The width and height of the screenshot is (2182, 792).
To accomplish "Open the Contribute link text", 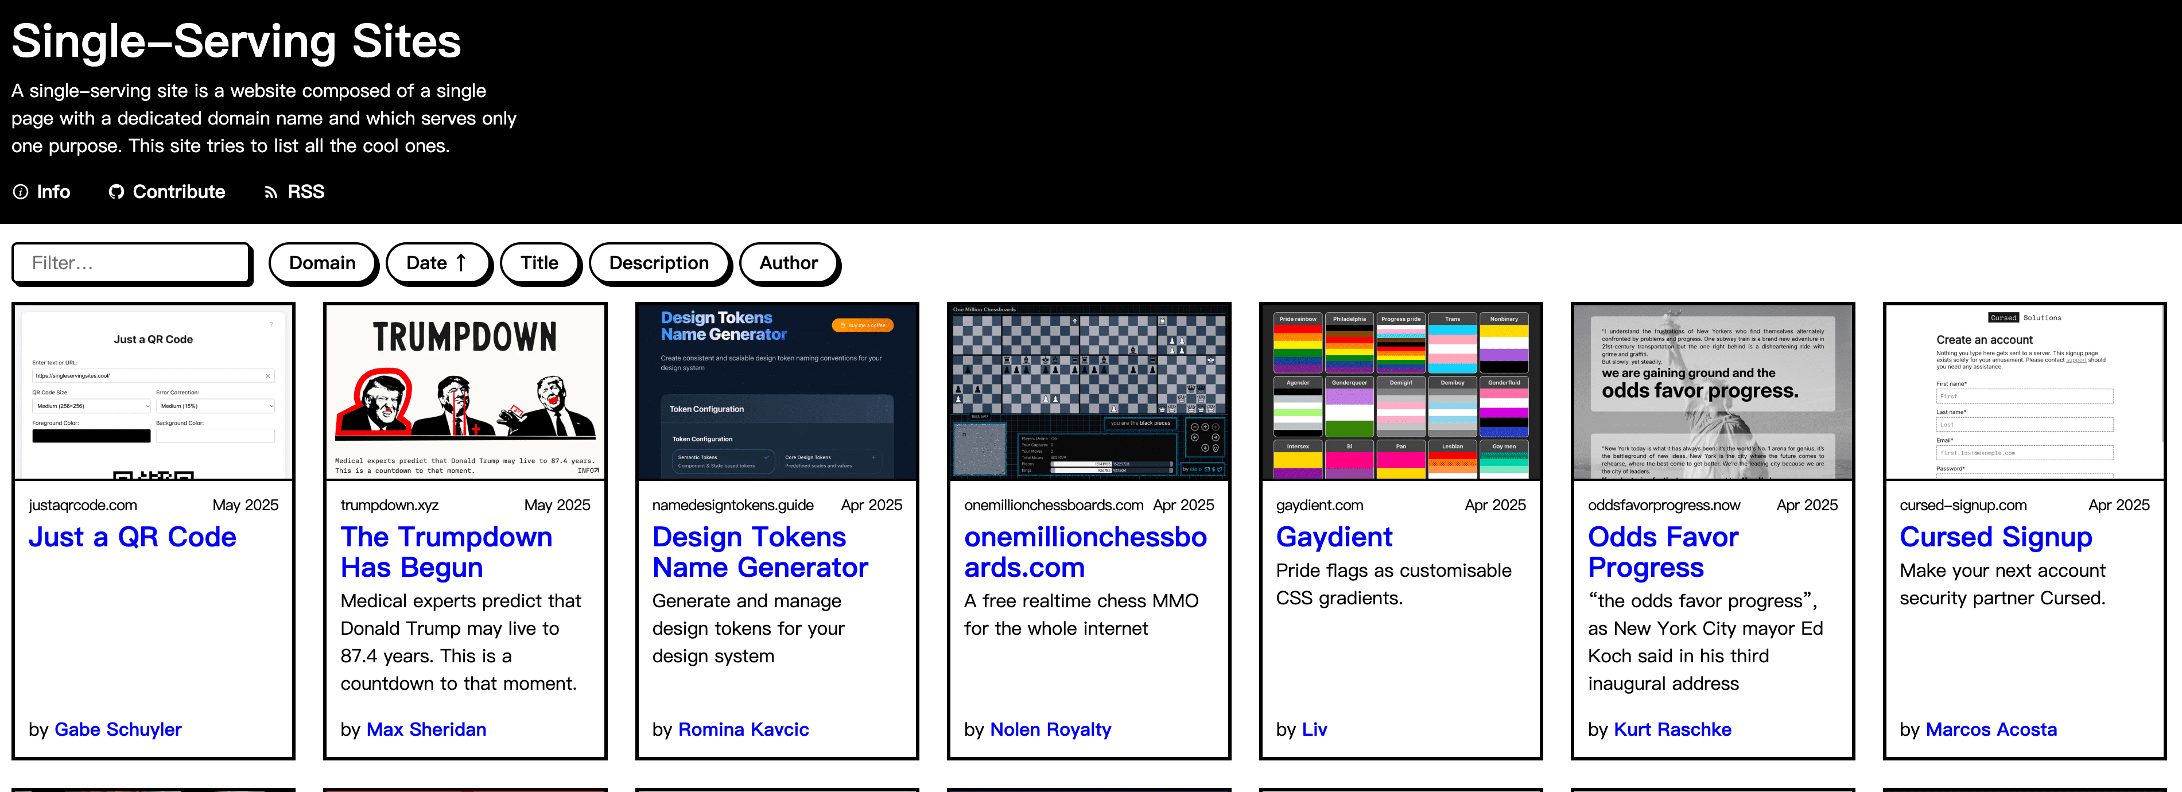I will point(178,192).
